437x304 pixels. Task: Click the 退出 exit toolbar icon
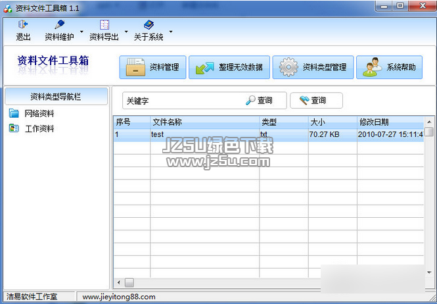point(23,24)
